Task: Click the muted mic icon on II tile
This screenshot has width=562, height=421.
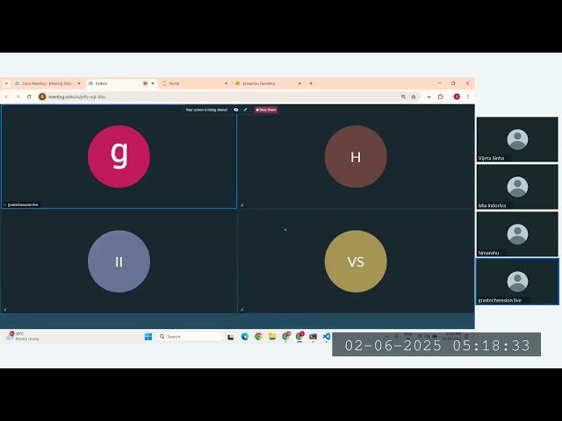Action: tap(5, 310)
